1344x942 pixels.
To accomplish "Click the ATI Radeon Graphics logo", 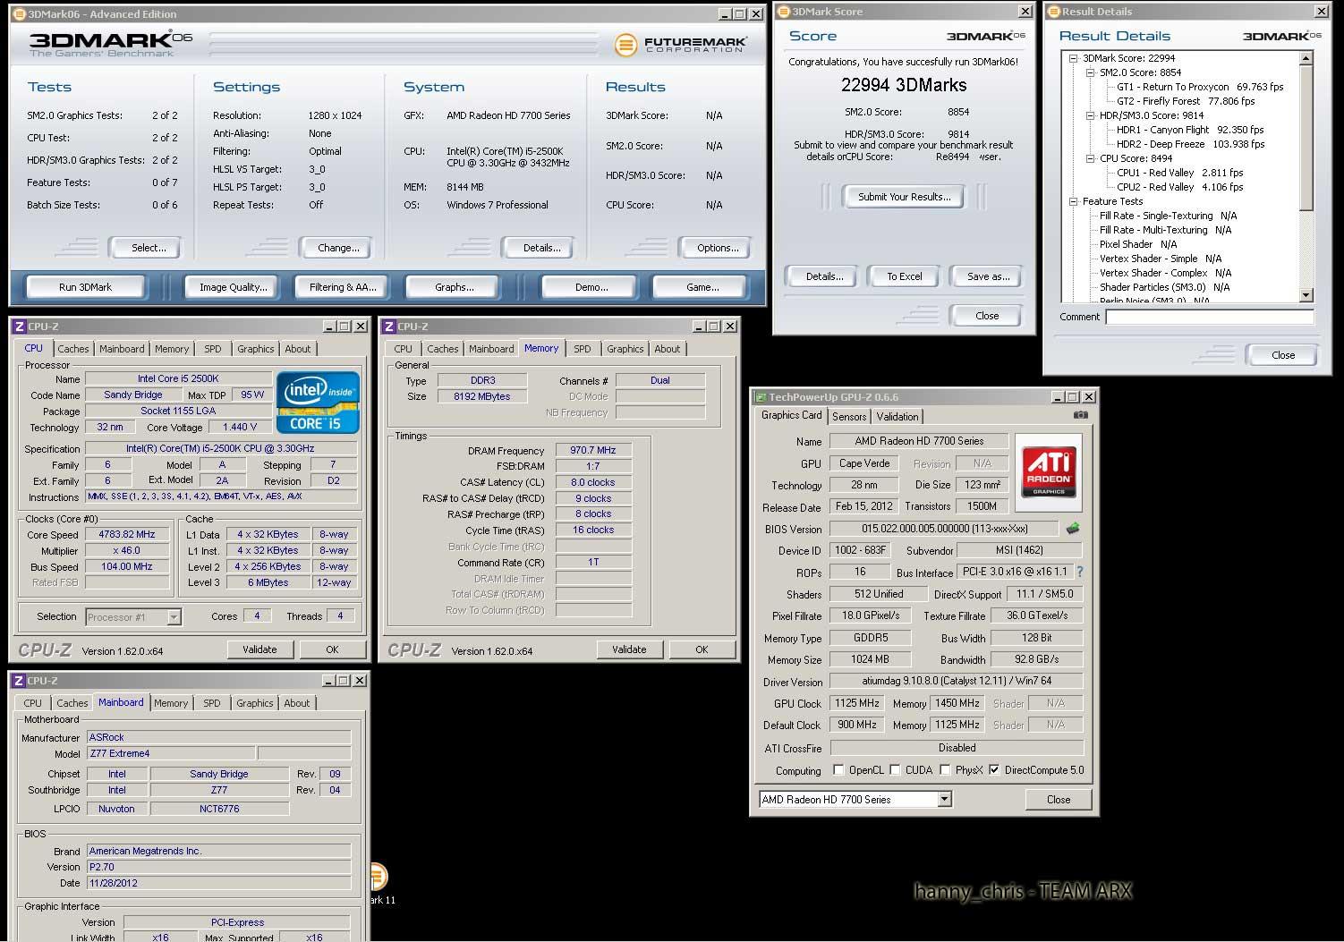I will click(1049, 471).
